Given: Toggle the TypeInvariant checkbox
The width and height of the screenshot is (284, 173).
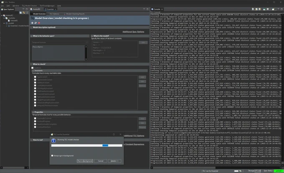Looking at the screenshot, I should (x=35, y=77).
